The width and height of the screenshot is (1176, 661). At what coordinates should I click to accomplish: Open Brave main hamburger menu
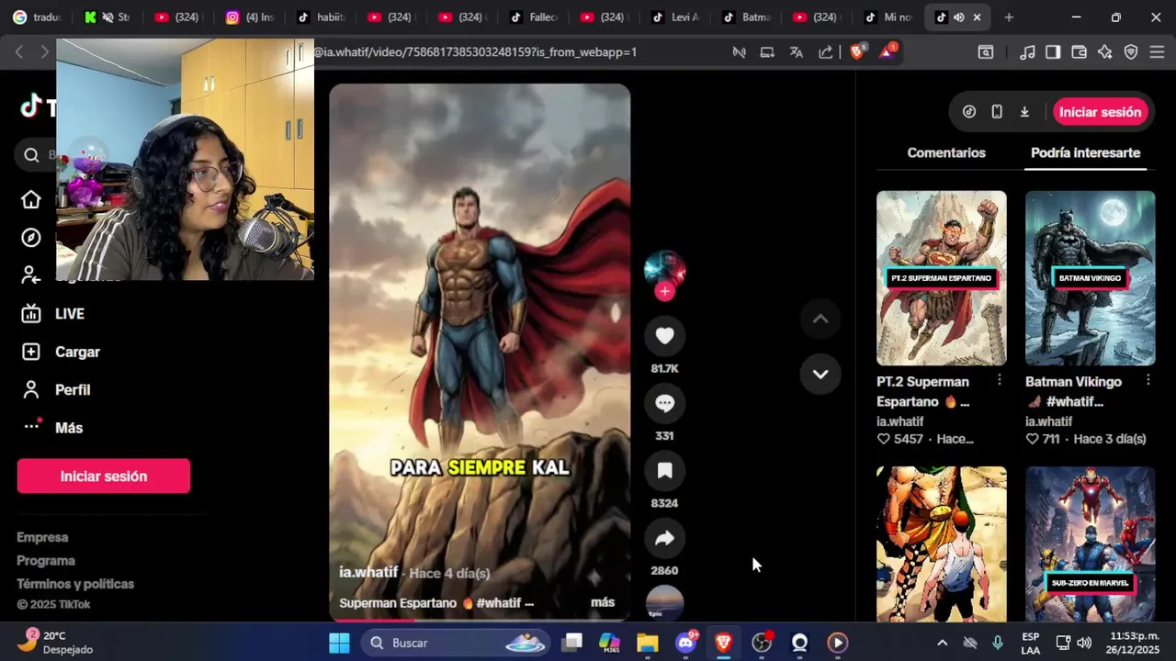(x=1158, y=52)
